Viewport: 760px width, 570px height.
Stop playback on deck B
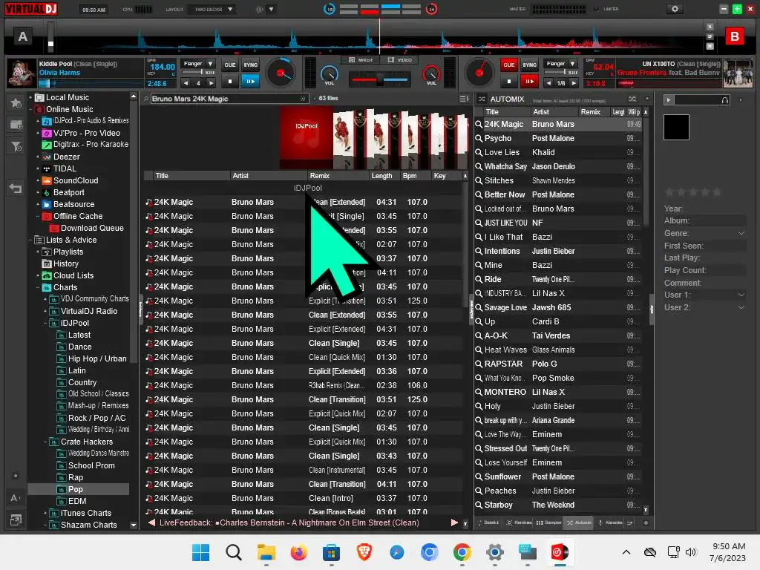click(x=508, y=82)
